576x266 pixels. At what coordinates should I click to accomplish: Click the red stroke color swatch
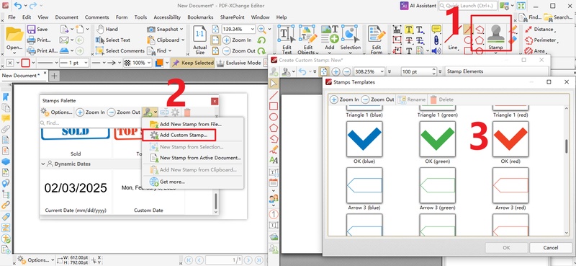tap(25, 63)
